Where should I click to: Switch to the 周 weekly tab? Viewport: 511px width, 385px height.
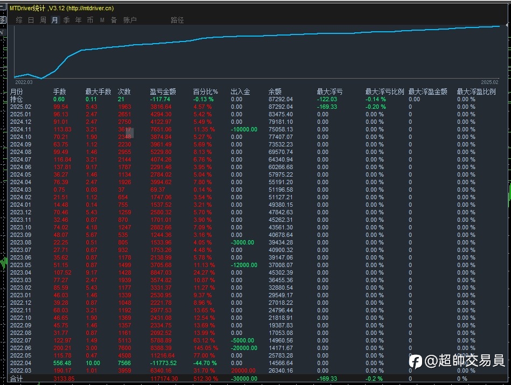43,20
